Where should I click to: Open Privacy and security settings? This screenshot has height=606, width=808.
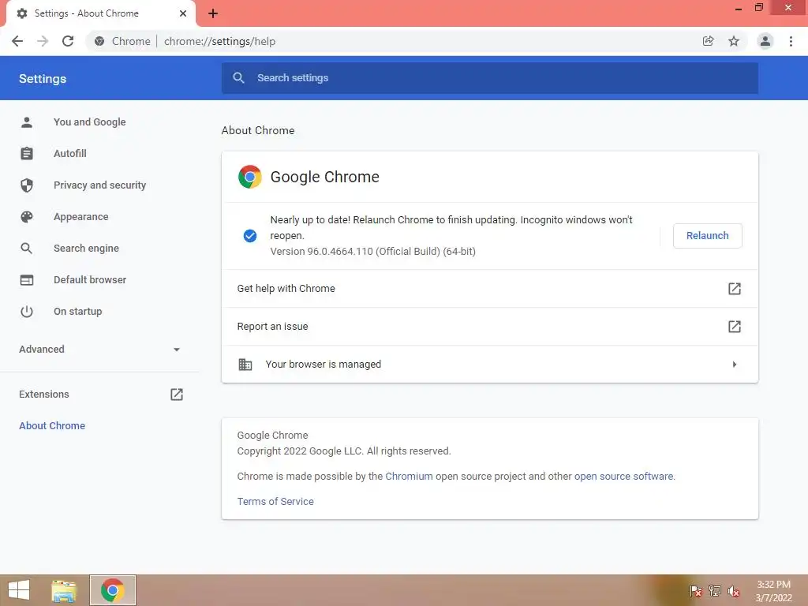99,185
